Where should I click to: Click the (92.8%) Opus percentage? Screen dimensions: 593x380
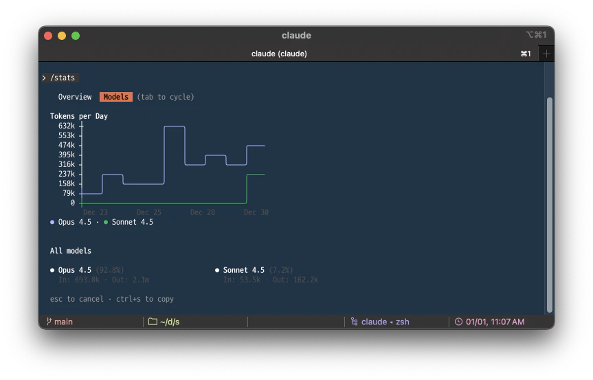click(110, 270)
